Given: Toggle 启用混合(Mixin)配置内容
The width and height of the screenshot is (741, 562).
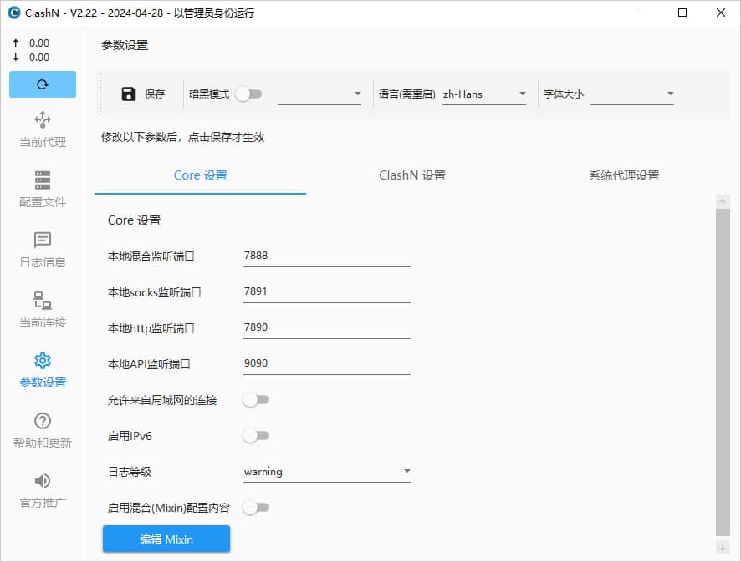Looking at the screenshot, I should (257, 507).
